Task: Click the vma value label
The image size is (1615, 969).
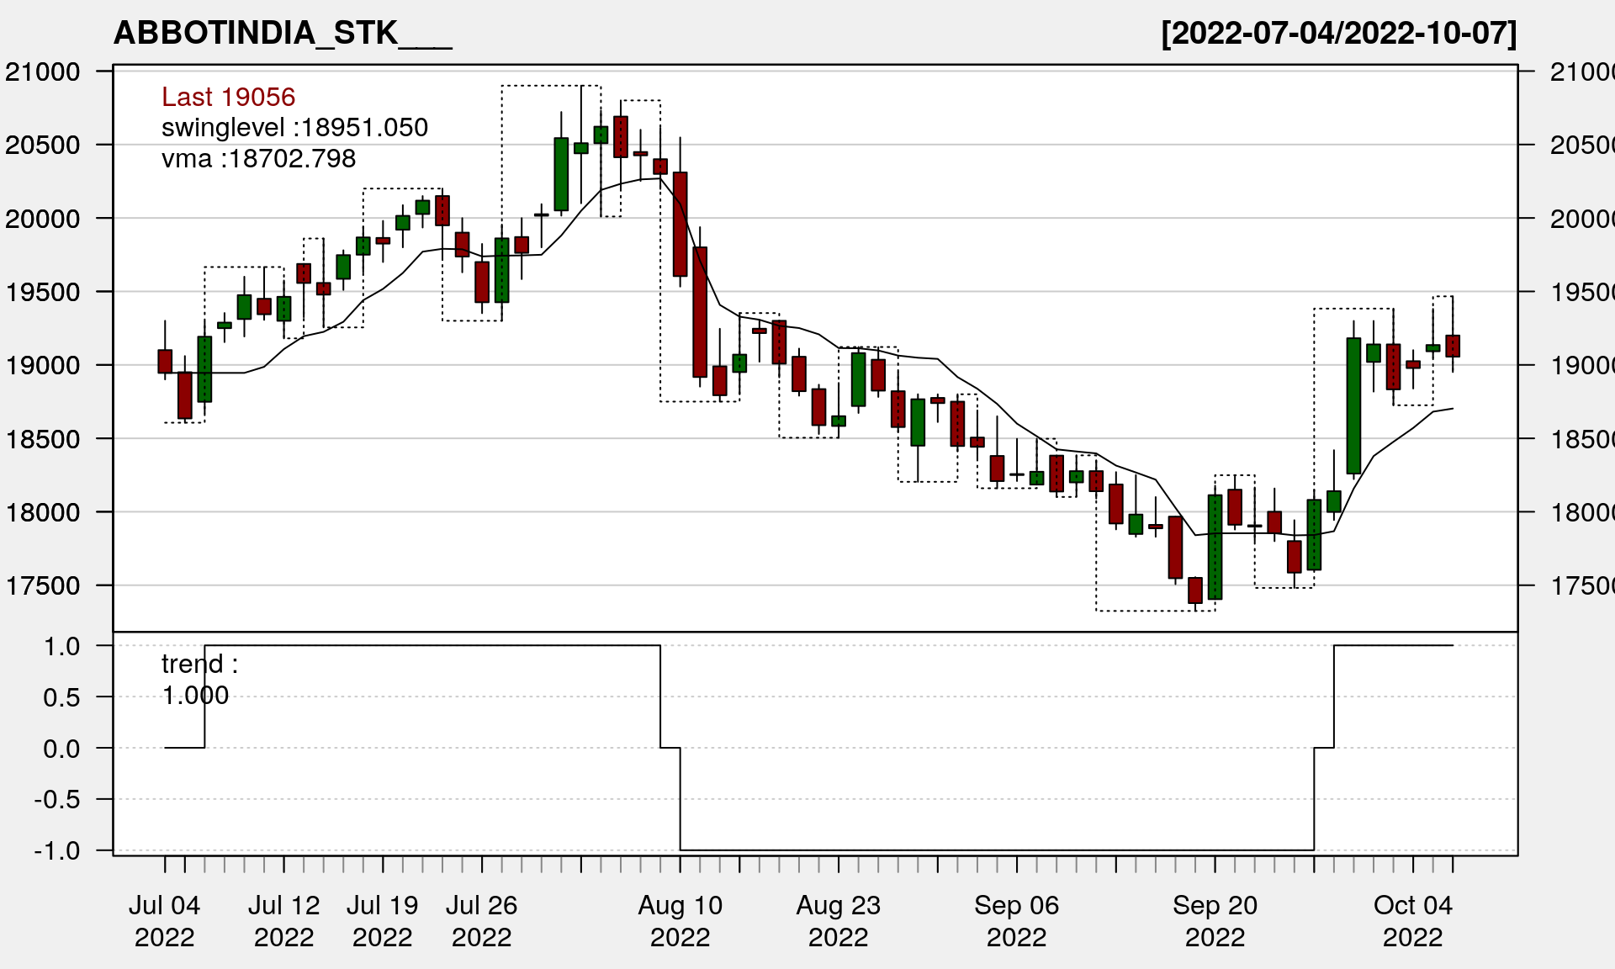Action: coord(258,158)
